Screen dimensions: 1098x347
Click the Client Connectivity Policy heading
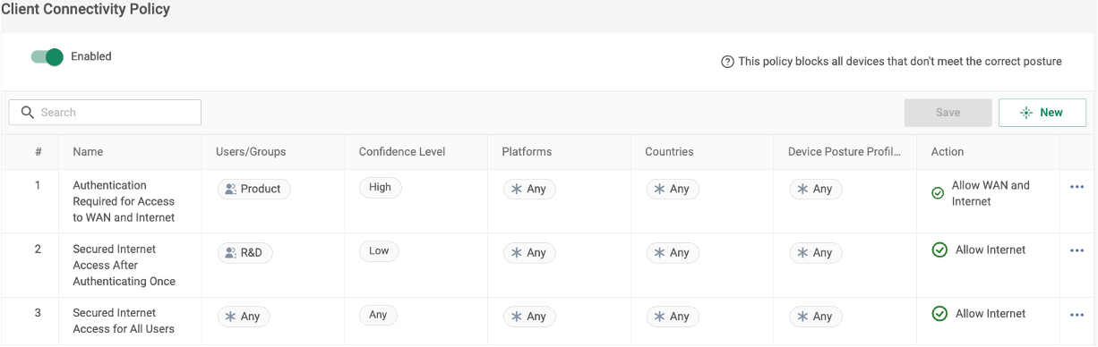(x=86, y=9)
